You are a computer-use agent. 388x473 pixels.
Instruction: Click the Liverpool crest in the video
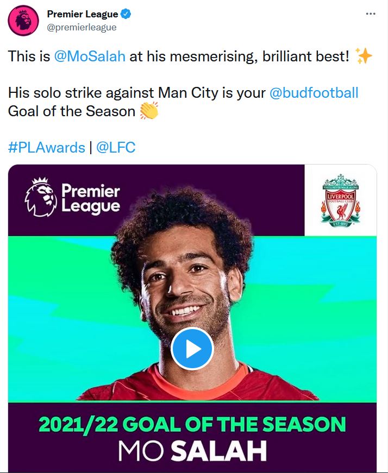[340, 199]
